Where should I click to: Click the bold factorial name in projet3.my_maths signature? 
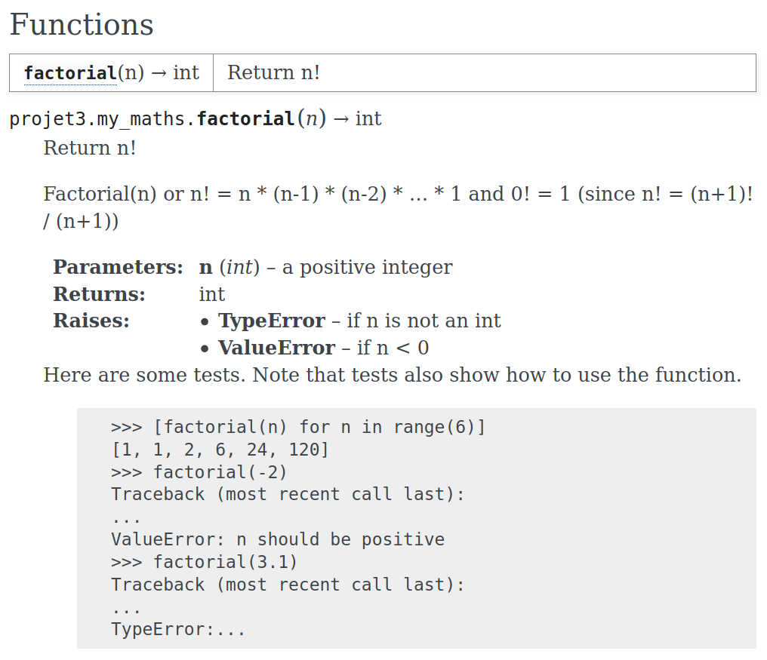[x=245, y=119]
